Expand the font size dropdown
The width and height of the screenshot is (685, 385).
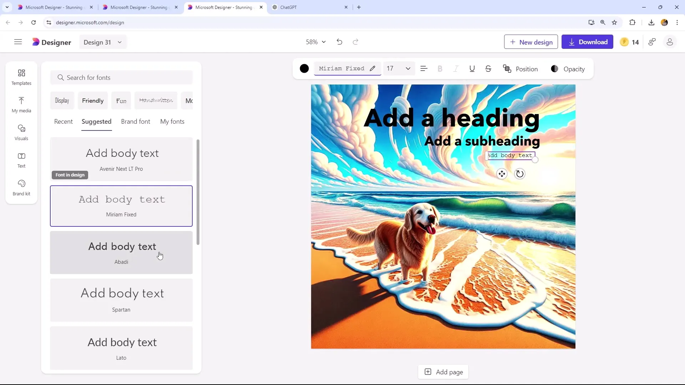coord(407,69)
